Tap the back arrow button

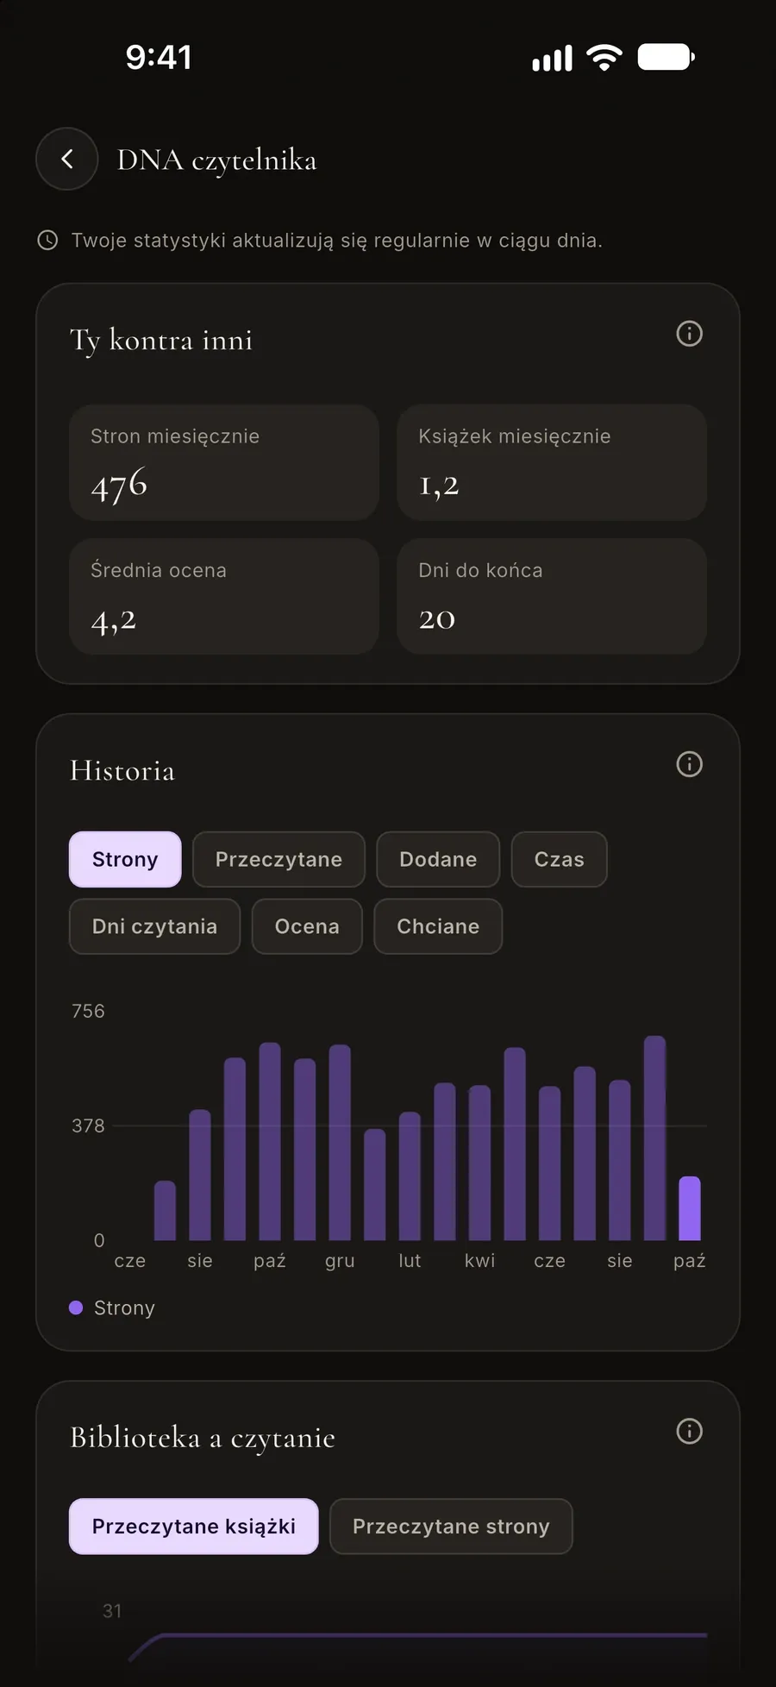click(x=66, y=159)
